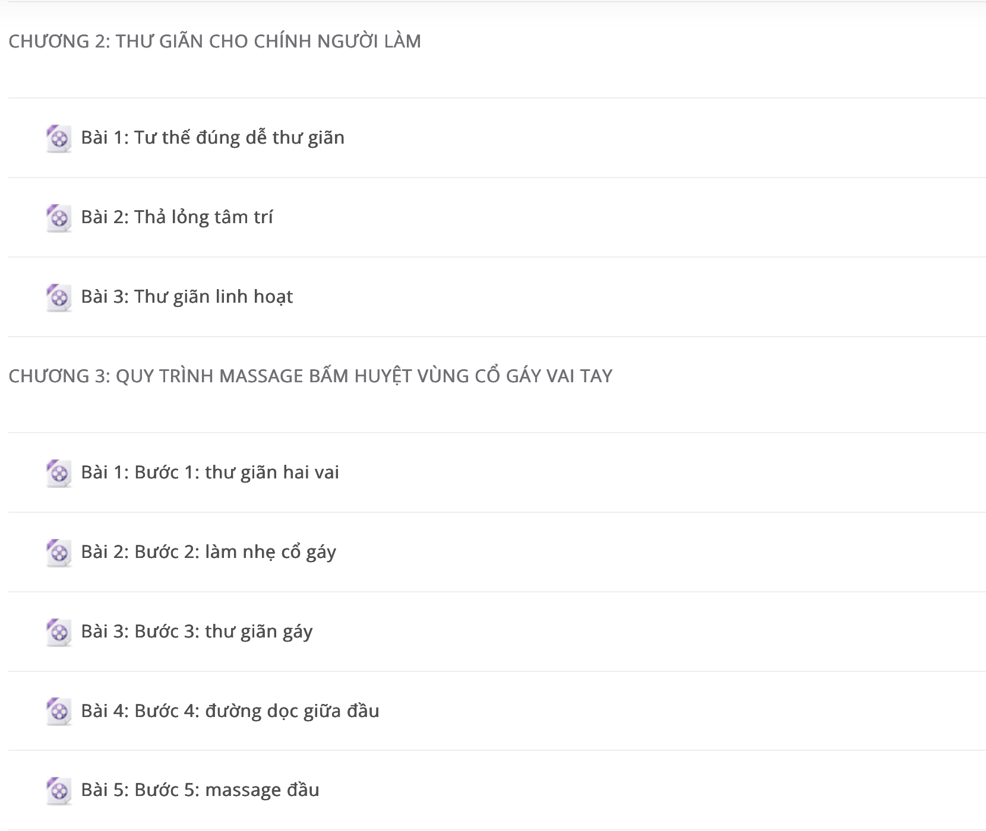Select video icon for 'Bước 4: đường dọc giữa đầu'
Image resolution: width=986 pixels, height=831 pixels.
click(59, 711)
